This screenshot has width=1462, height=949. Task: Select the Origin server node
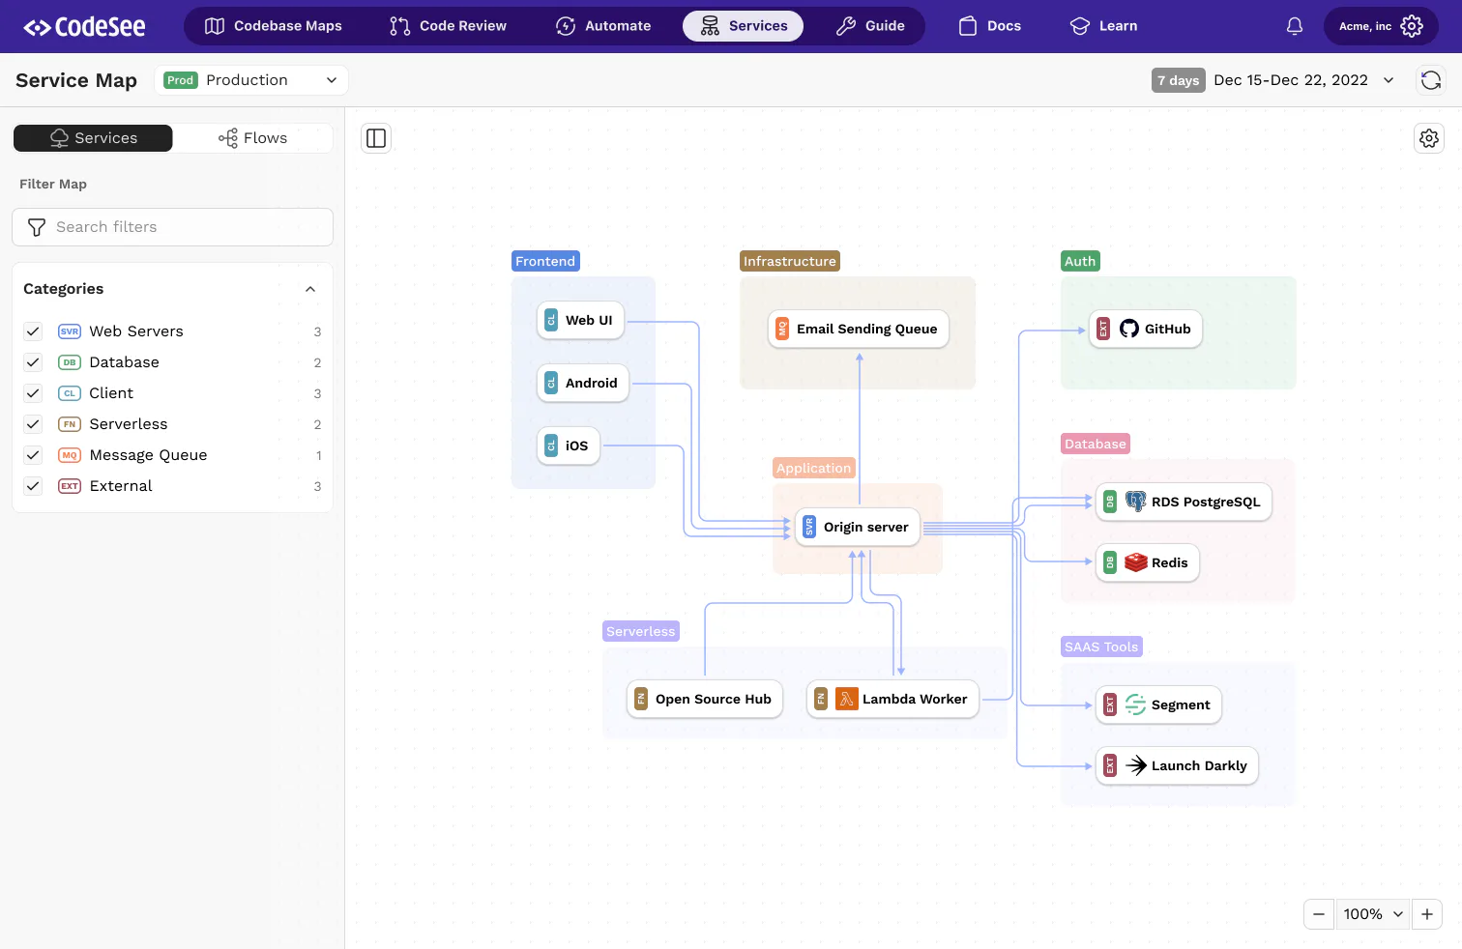[x=857, y=527]
